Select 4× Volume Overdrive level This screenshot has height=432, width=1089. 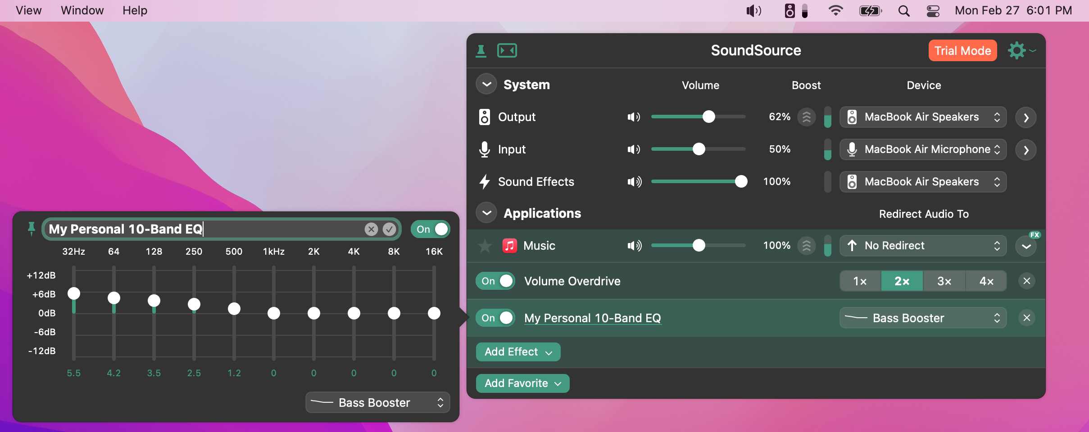986,281
